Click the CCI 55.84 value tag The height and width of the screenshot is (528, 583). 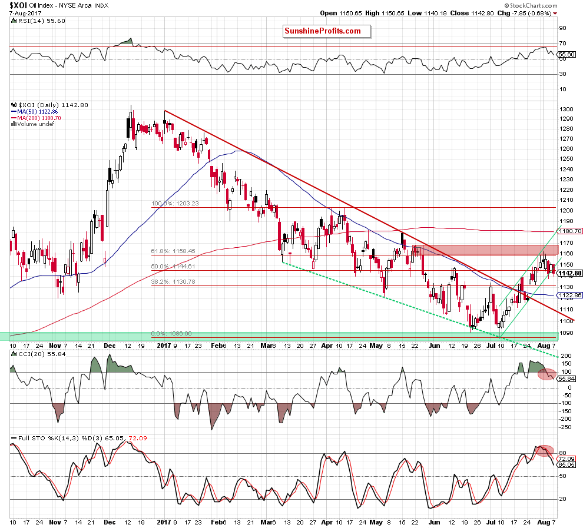coord(567,379)
